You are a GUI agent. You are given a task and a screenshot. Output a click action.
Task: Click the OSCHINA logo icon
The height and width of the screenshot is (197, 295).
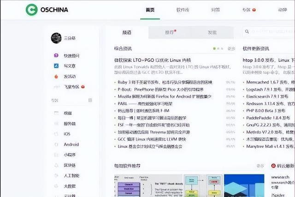tap(31, 10)
